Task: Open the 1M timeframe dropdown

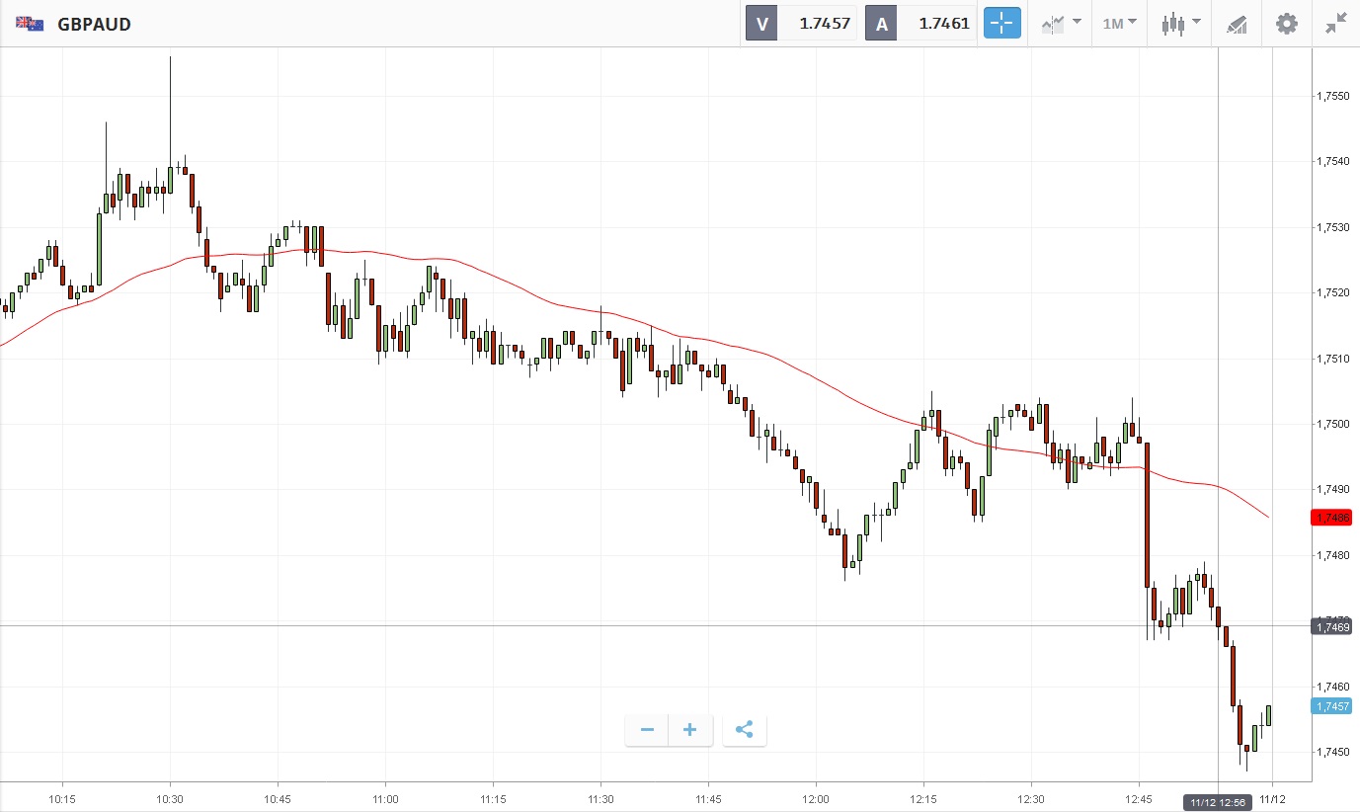Action: click(1119, 24)
